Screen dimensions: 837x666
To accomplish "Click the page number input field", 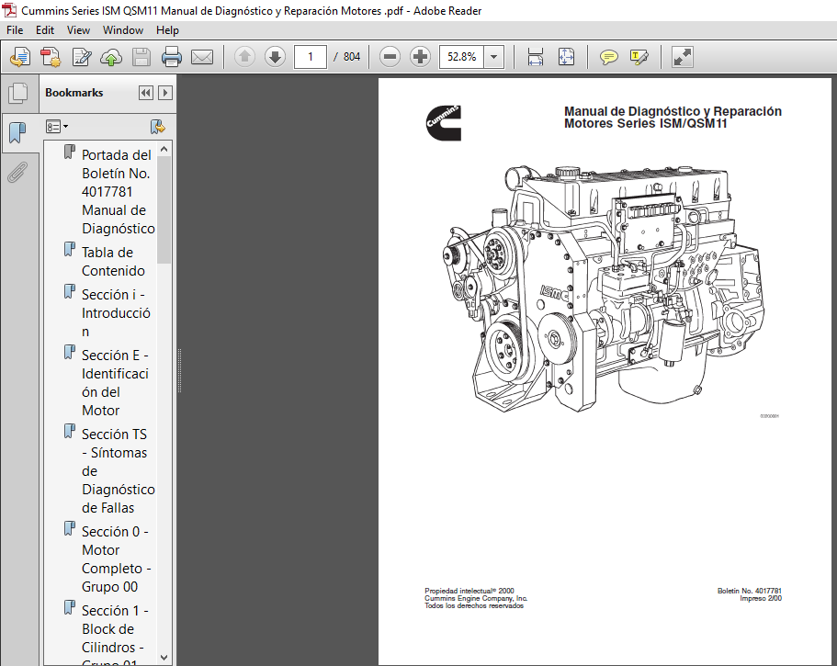I will click(x=311, y=57).
